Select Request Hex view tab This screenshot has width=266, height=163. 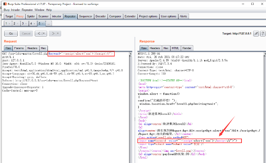point(43,48)
